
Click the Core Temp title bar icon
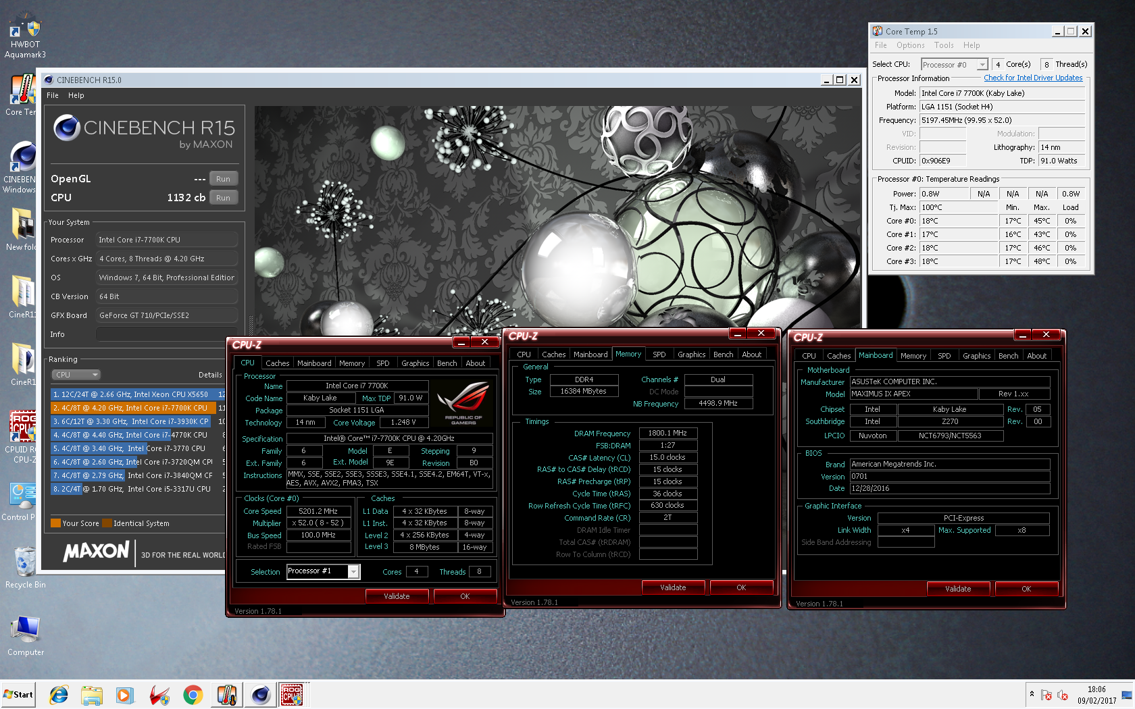click(x=878, y=31)
